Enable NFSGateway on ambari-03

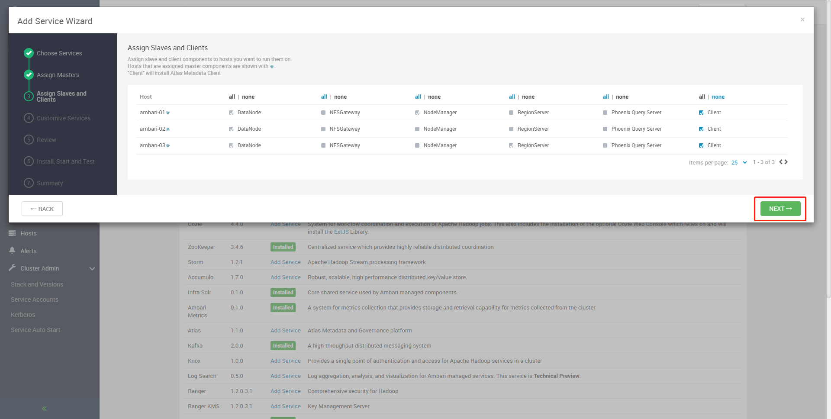323,145
